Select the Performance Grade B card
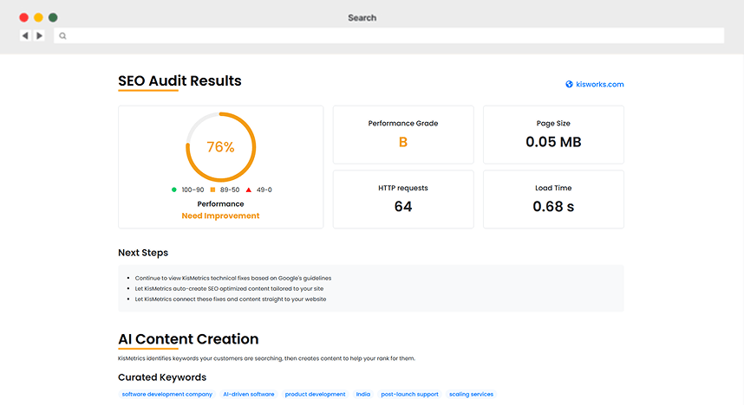 pyautogui.click(x=403, y=134)
